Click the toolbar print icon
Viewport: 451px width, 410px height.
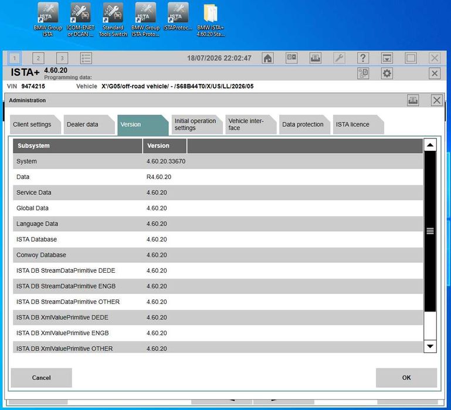tap(316, 59)
